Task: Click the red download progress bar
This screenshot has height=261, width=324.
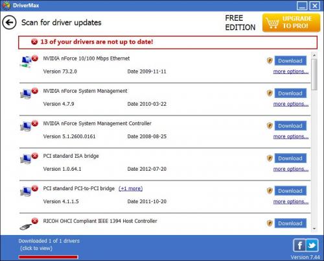Action: [48, 257]
